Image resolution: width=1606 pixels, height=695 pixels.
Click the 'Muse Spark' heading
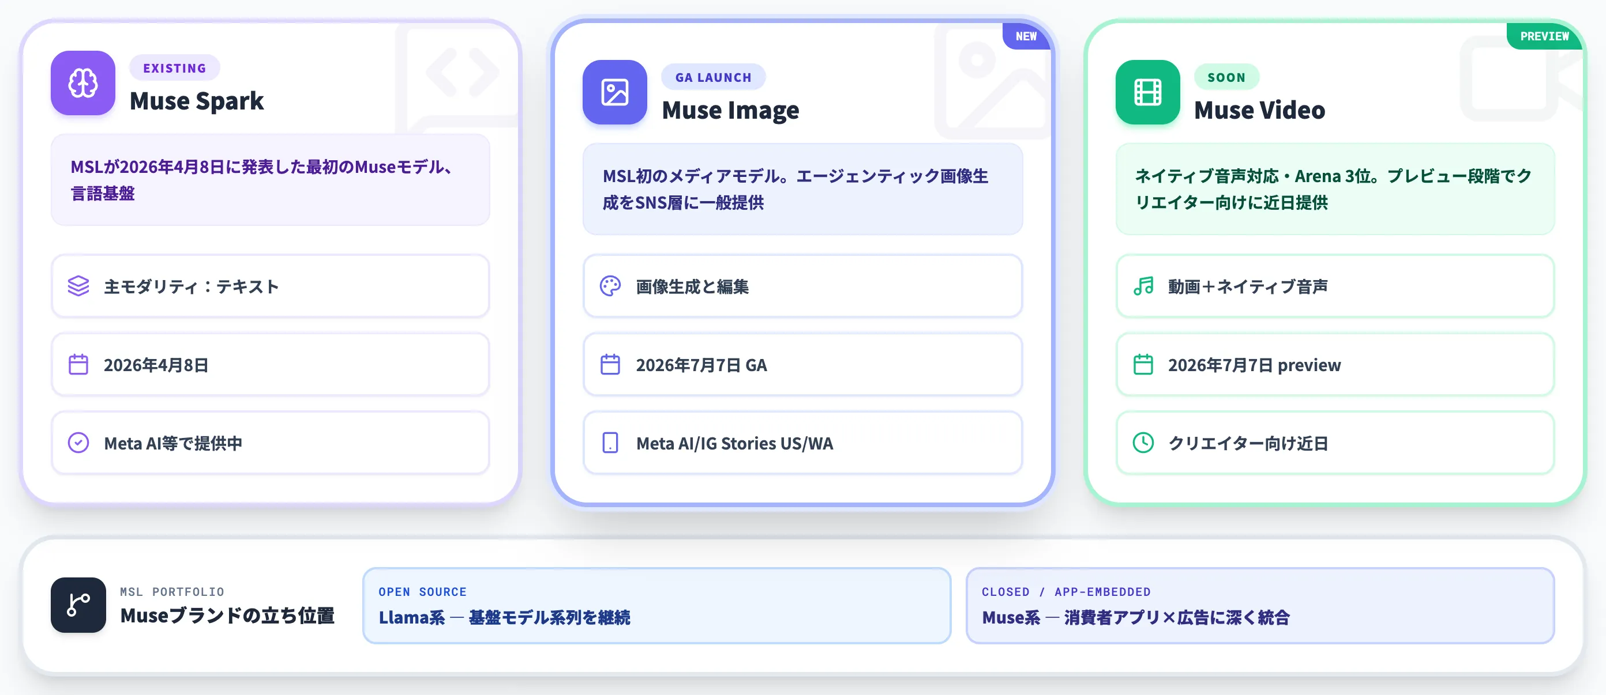tap(196, 101)
